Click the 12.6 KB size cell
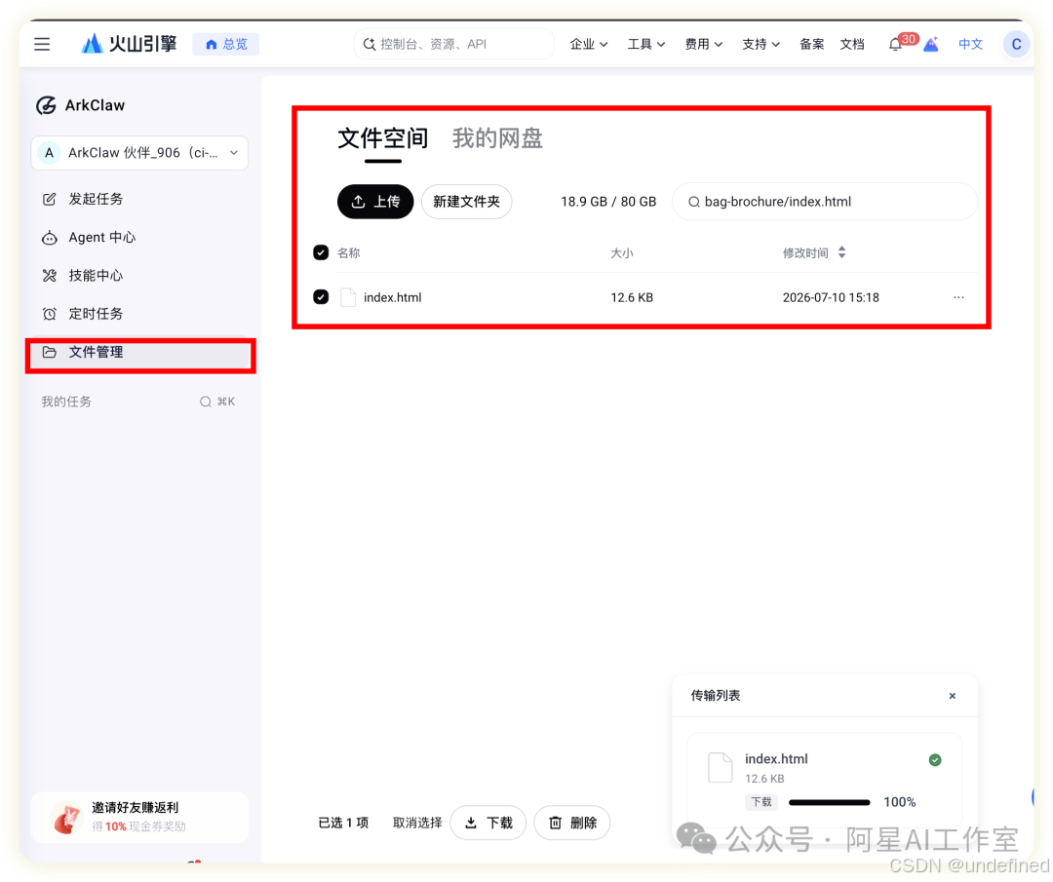 pos(632,297)
